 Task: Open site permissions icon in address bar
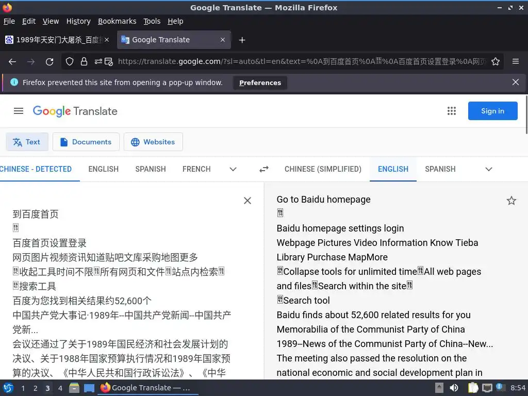98,61
